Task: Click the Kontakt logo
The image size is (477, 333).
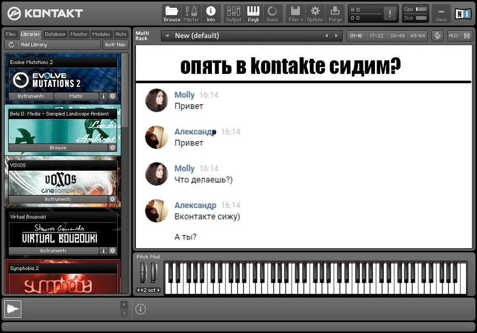Action: coord(45,14)
